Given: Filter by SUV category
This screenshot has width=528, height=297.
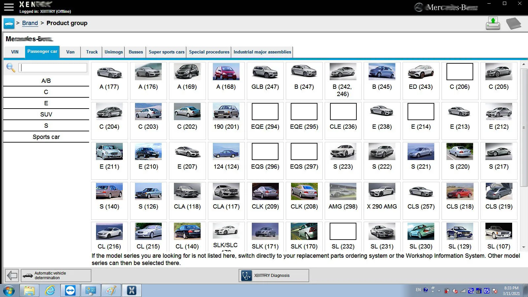Looking at the screenshot, I should [x=46, y=115].
